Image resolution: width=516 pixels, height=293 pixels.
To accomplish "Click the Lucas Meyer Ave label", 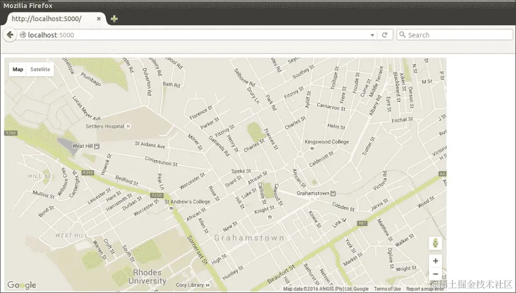I will tap(86, 108).
